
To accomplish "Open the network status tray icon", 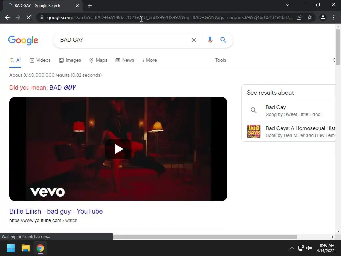I will pos(301,248).
